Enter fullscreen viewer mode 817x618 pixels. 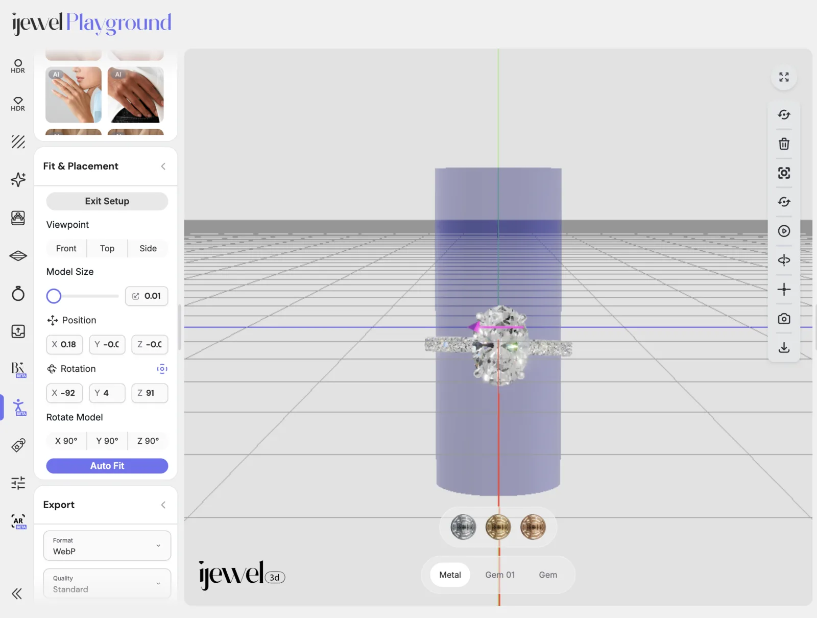784,77
